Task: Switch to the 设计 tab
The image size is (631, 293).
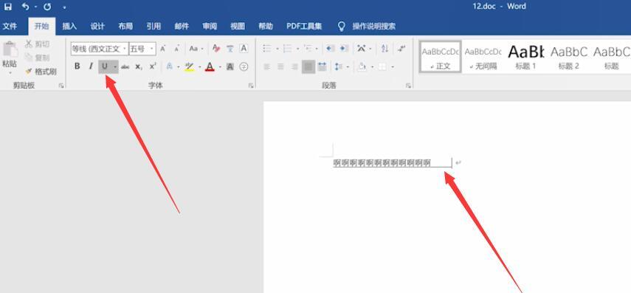Action: 97,27
